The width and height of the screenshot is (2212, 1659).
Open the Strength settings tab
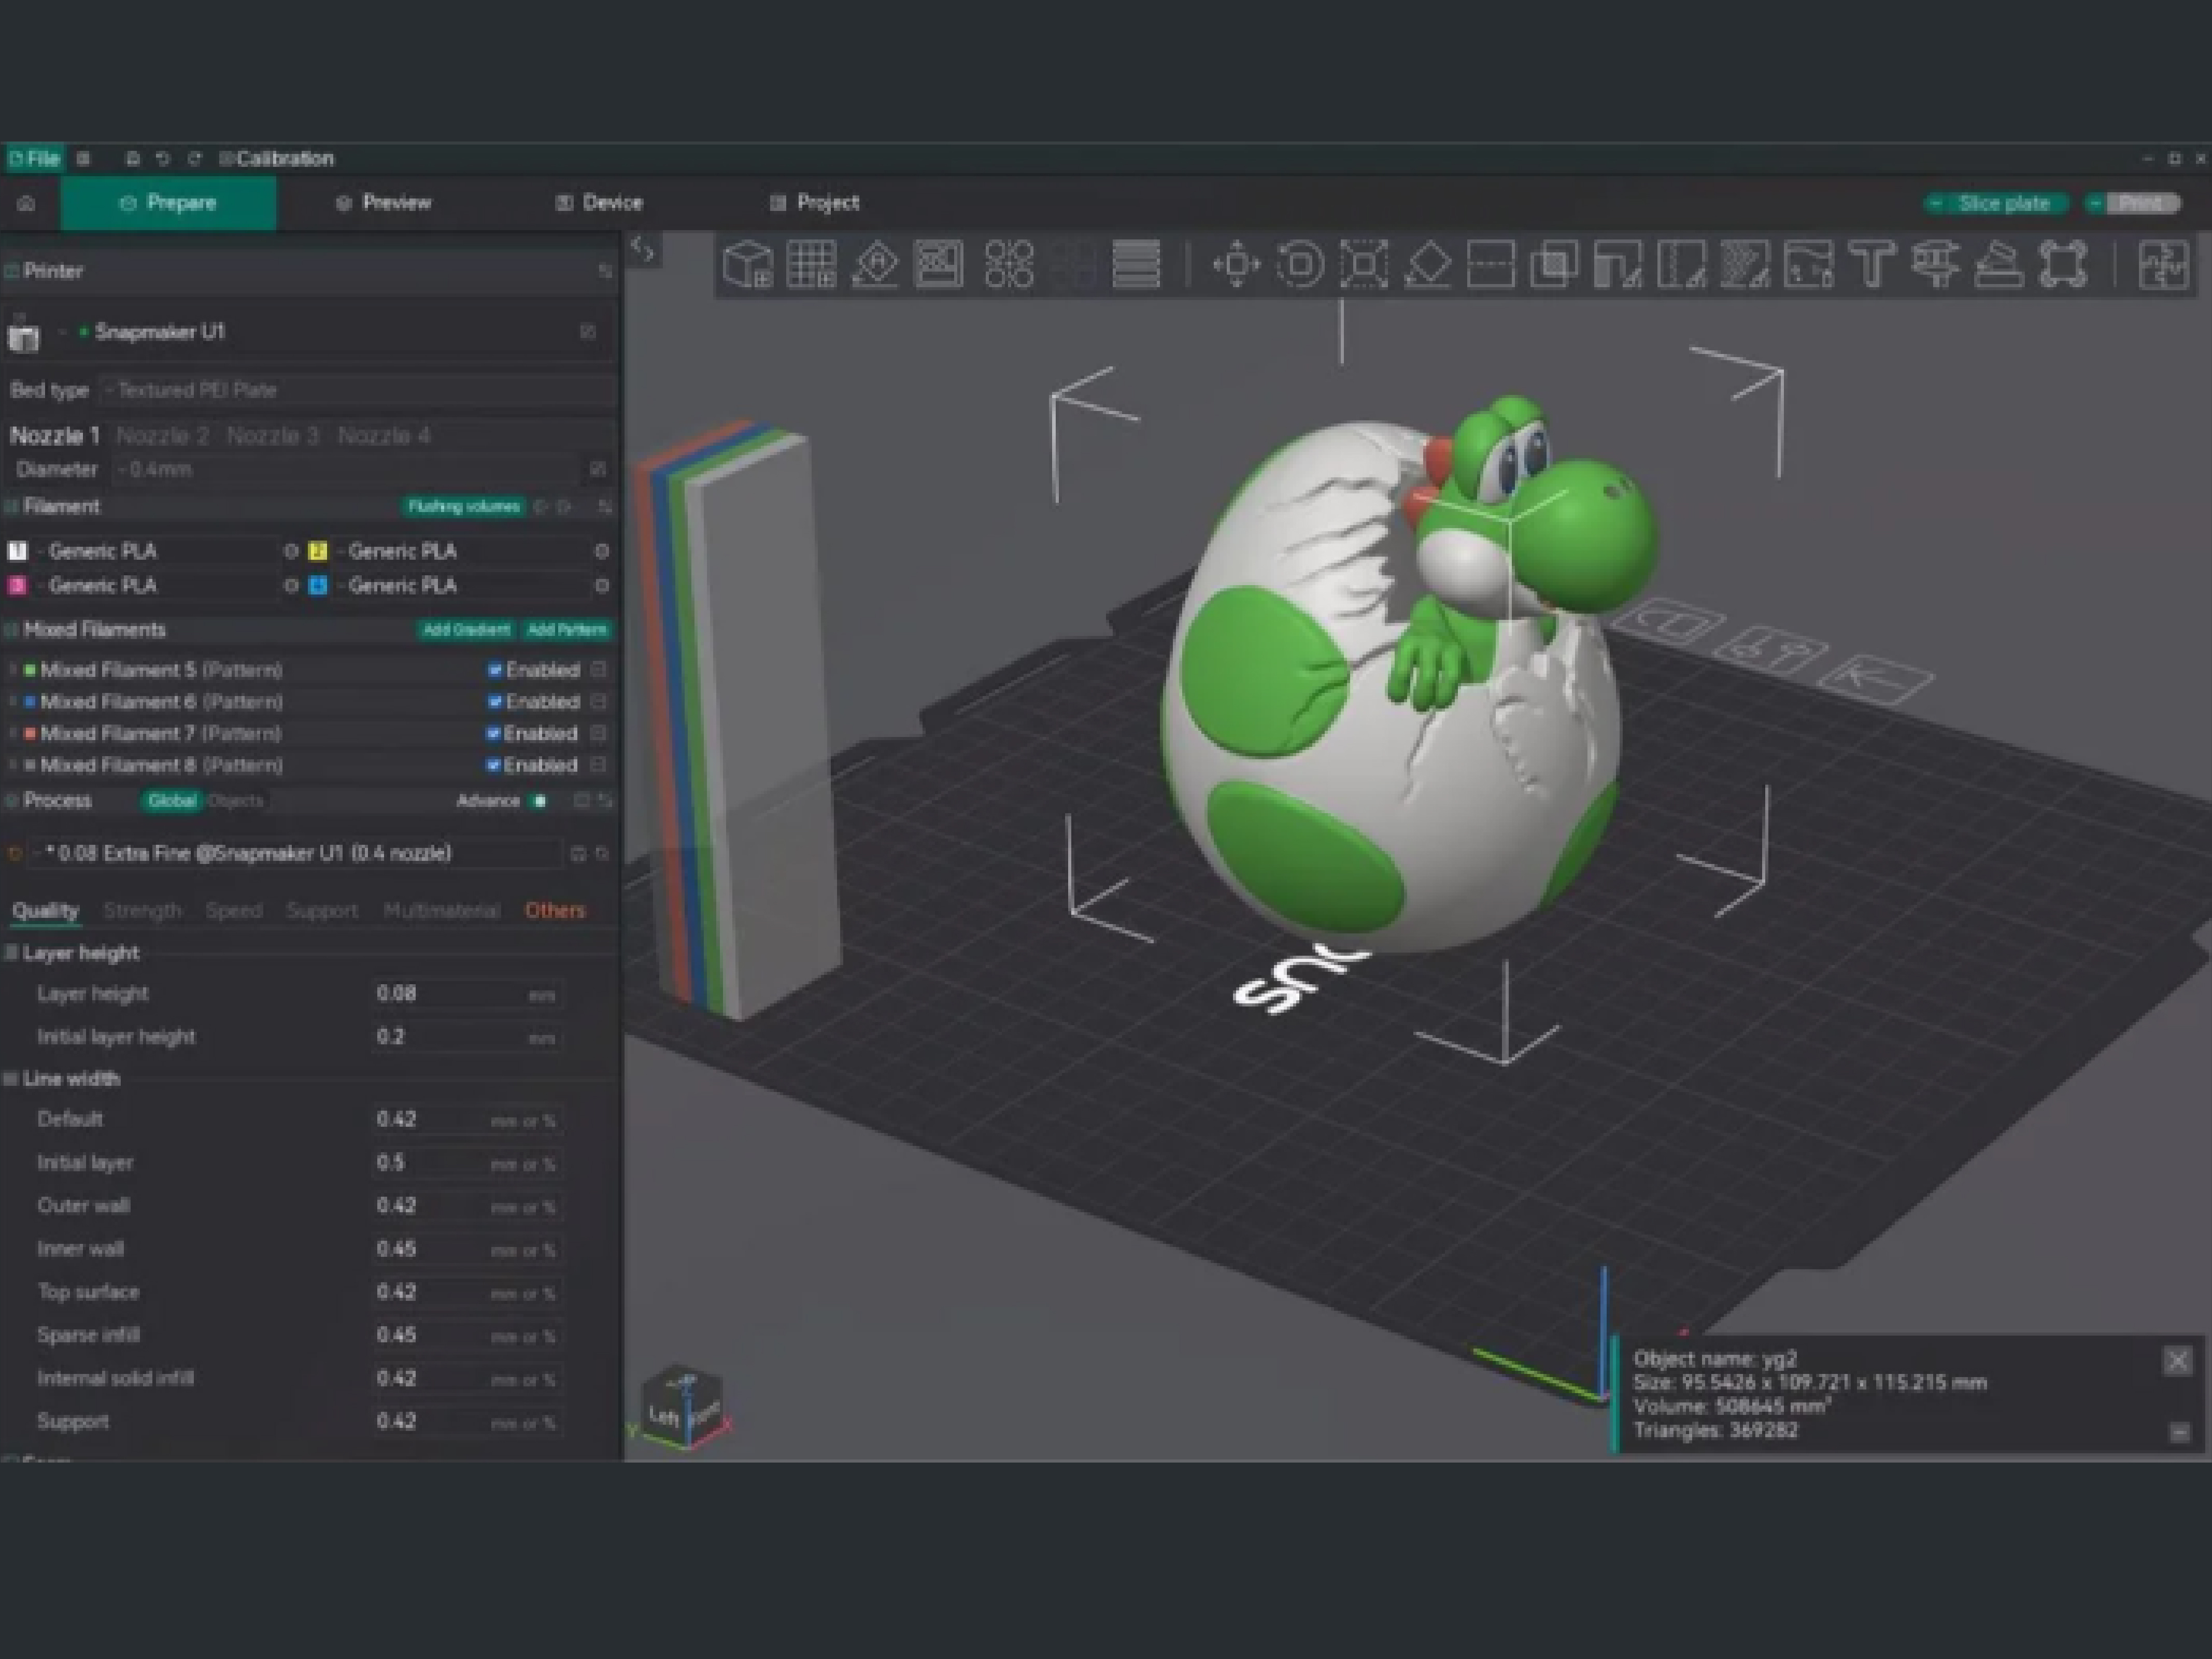tap(142, 911)
